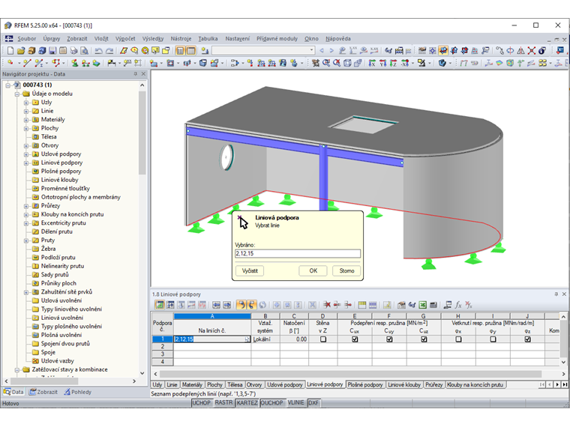Image resolution: width=570 pixels, height=427 pixels.
Task: Open the Soubor menu
Action: point(26,38)
